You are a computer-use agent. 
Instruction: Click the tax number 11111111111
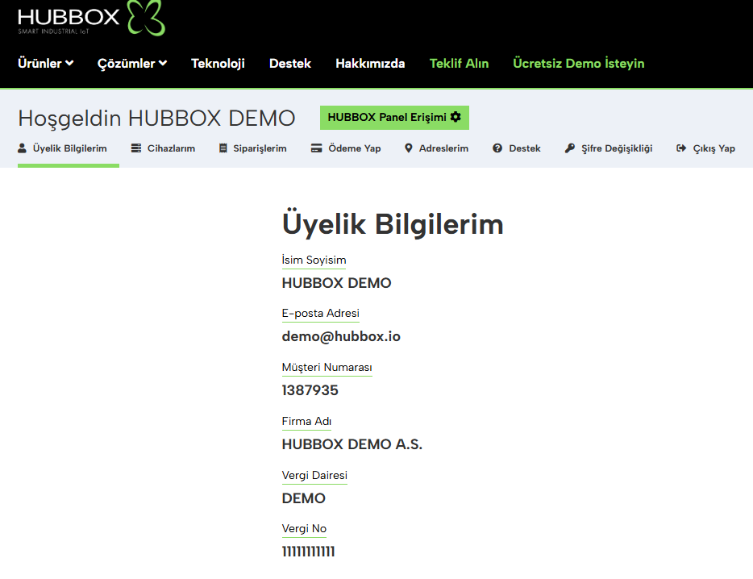click(308, 552)
